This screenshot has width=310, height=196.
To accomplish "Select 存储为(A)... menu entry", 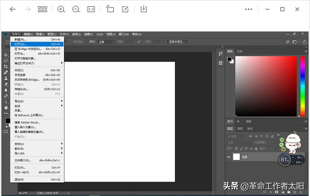I will point(22,89).
